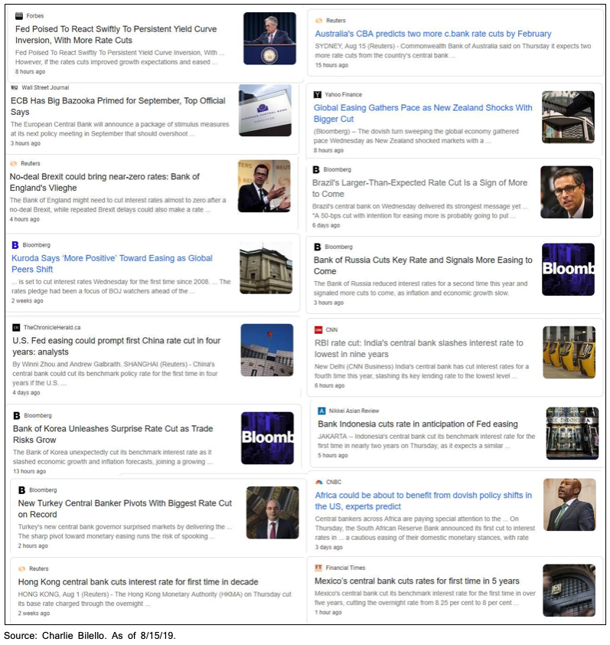
Task: Open the yellow auto-rickshaws thumbnail in the RBI story
Action: [569, 352]
